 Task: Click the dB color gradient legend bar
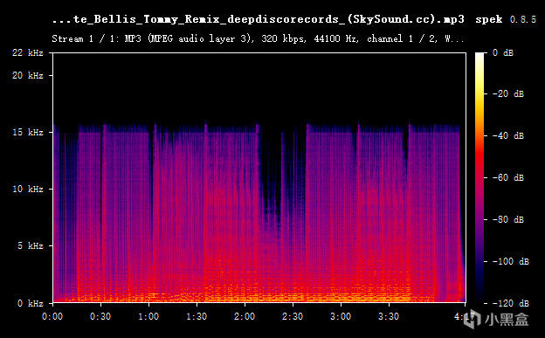[479, 177]
